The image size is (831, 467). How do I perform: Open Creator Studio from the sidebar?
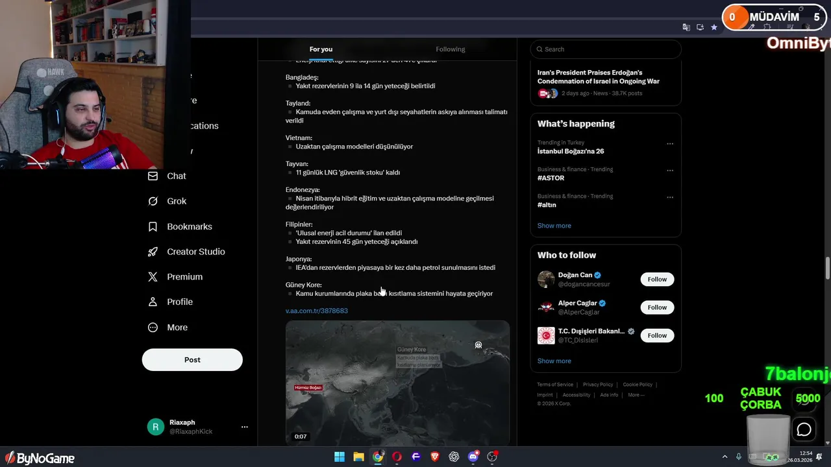point(186,252)
